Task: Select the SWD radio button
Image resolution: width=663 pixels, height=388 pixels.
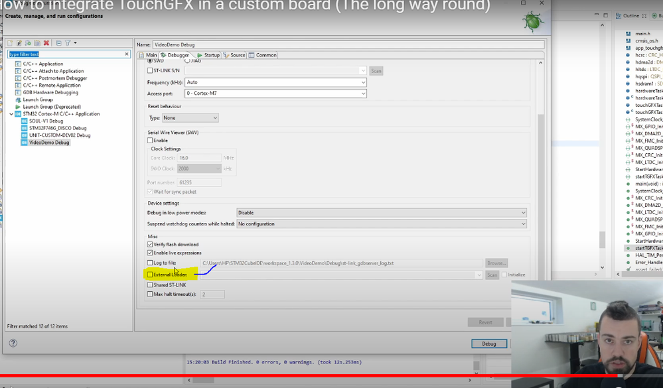Action: [x=150, y=61]
